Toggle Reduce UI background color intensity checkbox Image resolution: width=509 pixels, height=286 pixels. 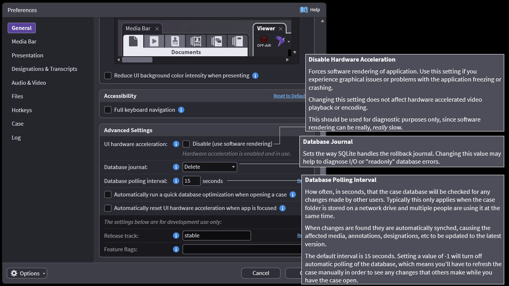coord(108,75)
